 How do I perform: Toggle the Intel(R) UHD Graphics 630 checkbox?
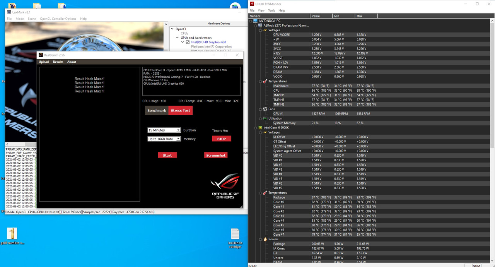coord(188,42)
